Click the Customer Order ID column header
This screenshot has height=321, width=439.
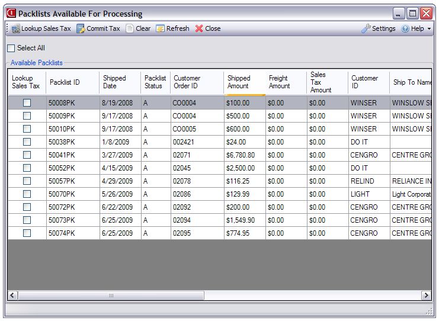click(x=187, y=82)
